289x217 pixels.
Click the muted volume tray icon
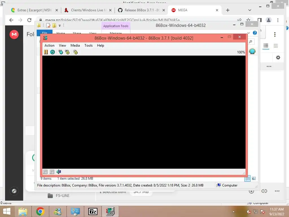click(x=249, y=212)
